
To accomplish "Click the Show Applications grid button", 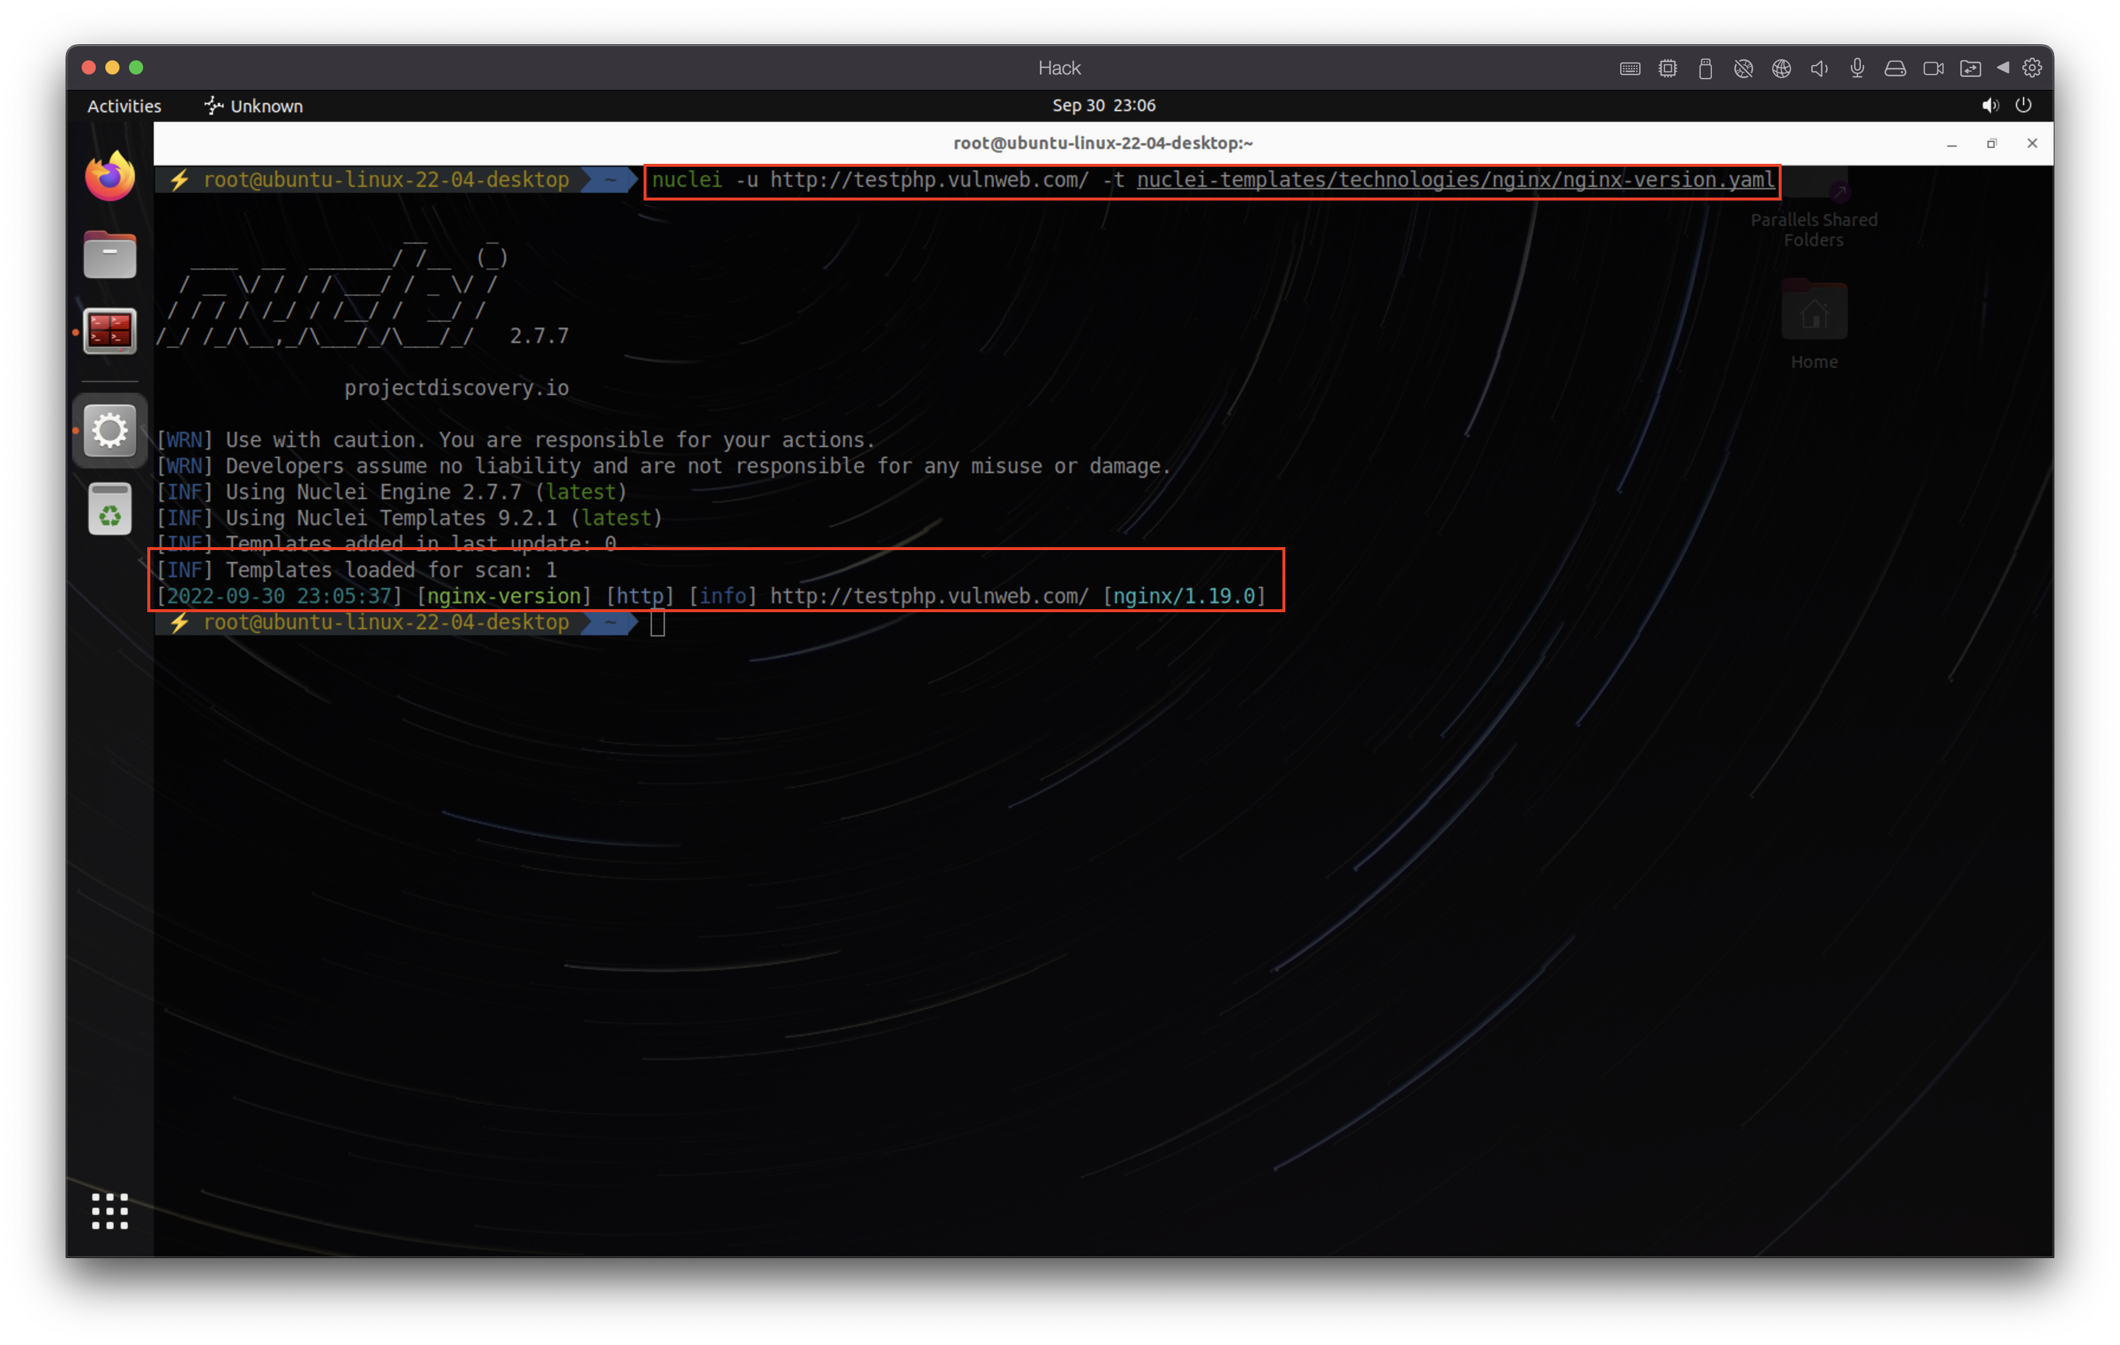I will 110,1211.
